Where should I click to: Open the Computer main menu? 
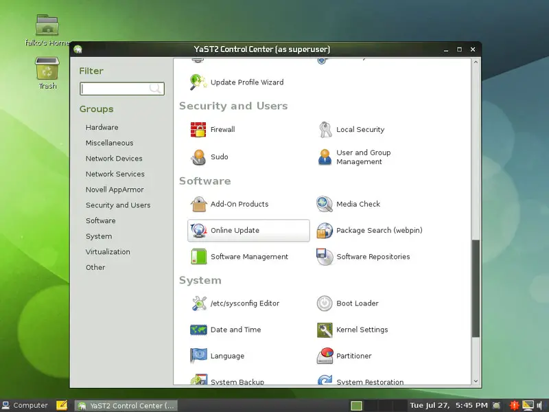click(x=25, y=405)
